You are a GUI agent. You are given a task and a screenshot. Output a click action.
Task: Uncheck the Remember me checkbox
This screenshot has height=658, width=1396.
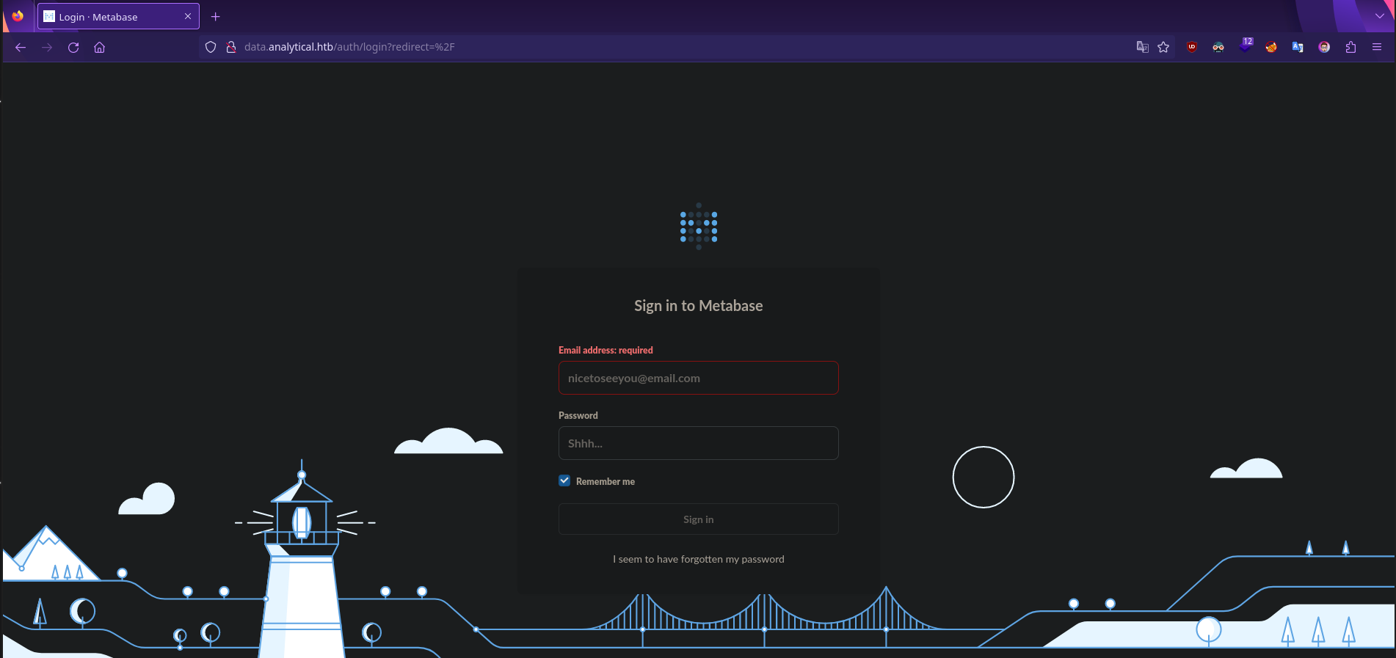pyautogui.click(x=564, y=480)
